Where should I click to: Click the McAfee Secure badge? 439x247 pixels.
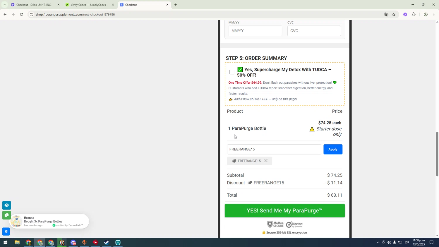(x=275, y=224)
